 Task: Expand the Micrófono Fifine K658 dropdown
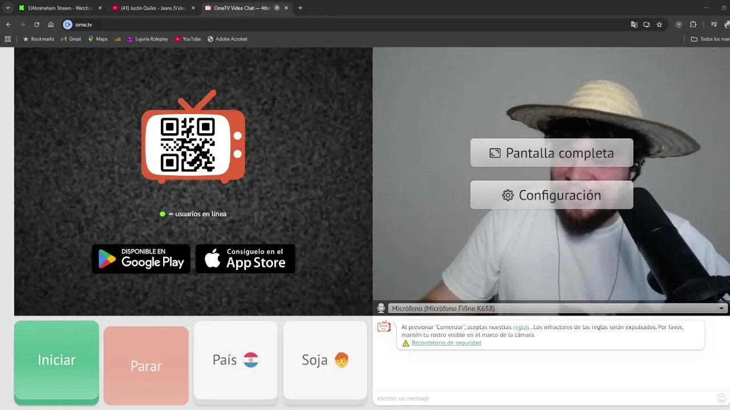click(557, 308)
